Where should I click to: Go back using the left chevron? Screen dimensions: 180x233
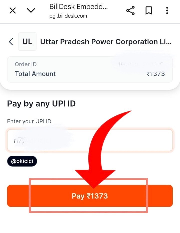point(11,42)
